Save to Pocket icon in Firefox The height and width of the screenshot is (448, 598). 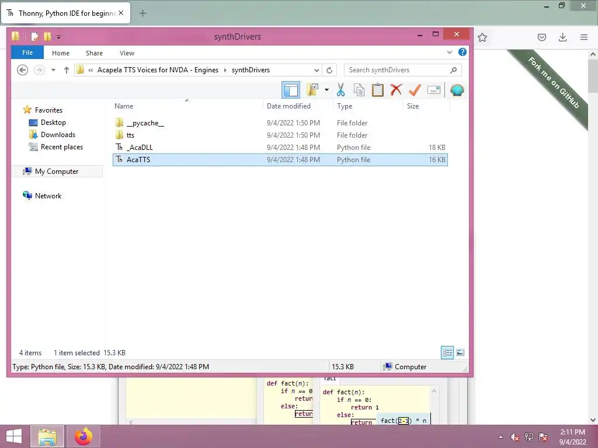541,37
